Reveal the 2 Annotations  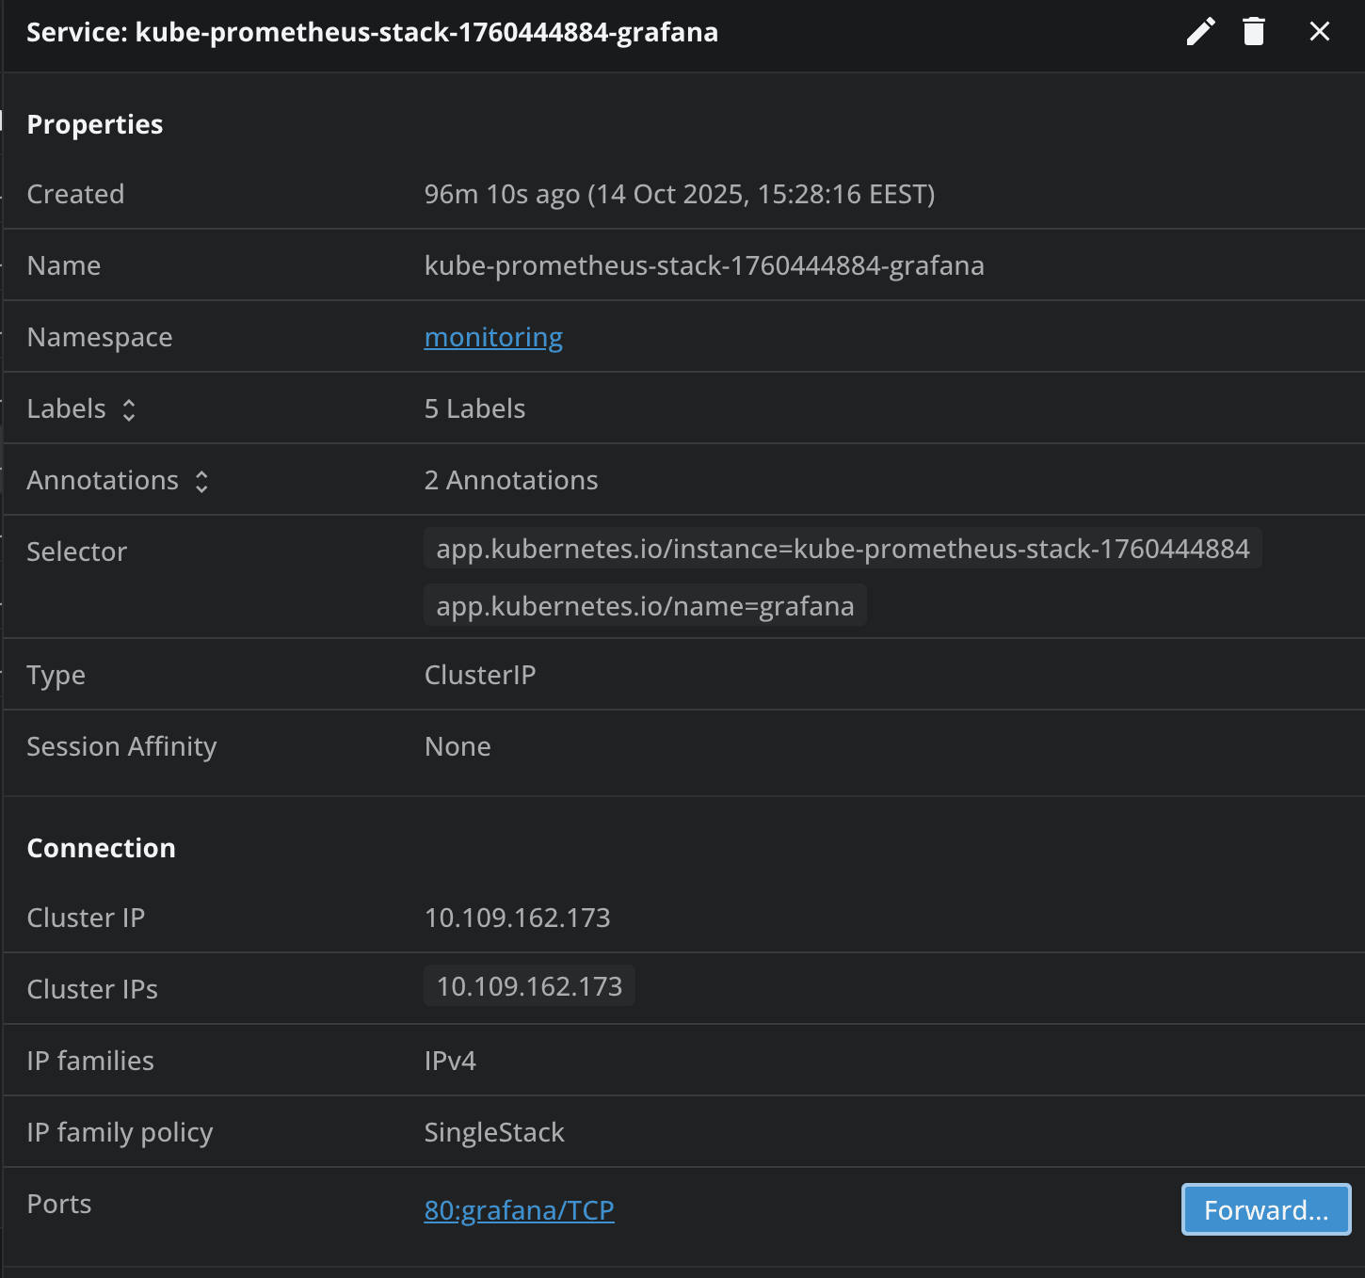[x=510, y=480]
